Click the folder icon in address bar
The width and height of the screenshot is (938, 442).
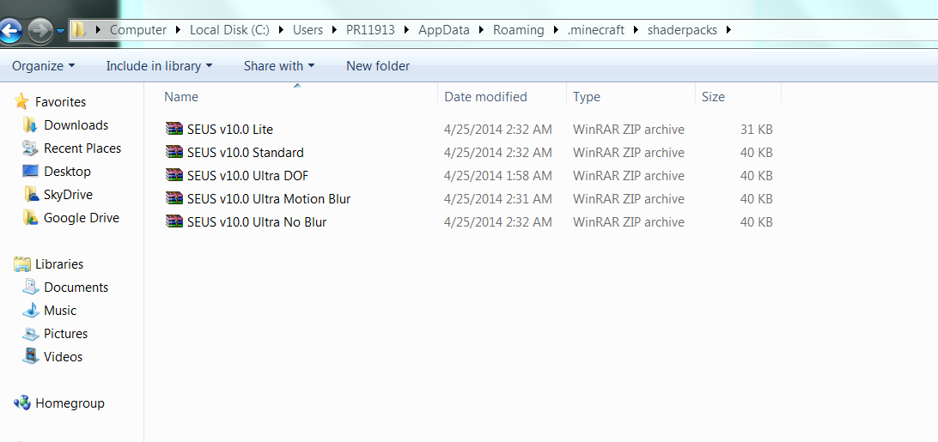(x=79, y=29)
